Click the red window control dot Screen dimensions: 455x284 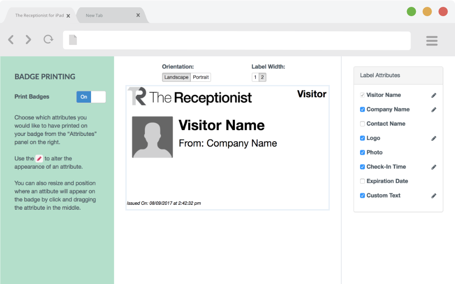click(443, 12)
